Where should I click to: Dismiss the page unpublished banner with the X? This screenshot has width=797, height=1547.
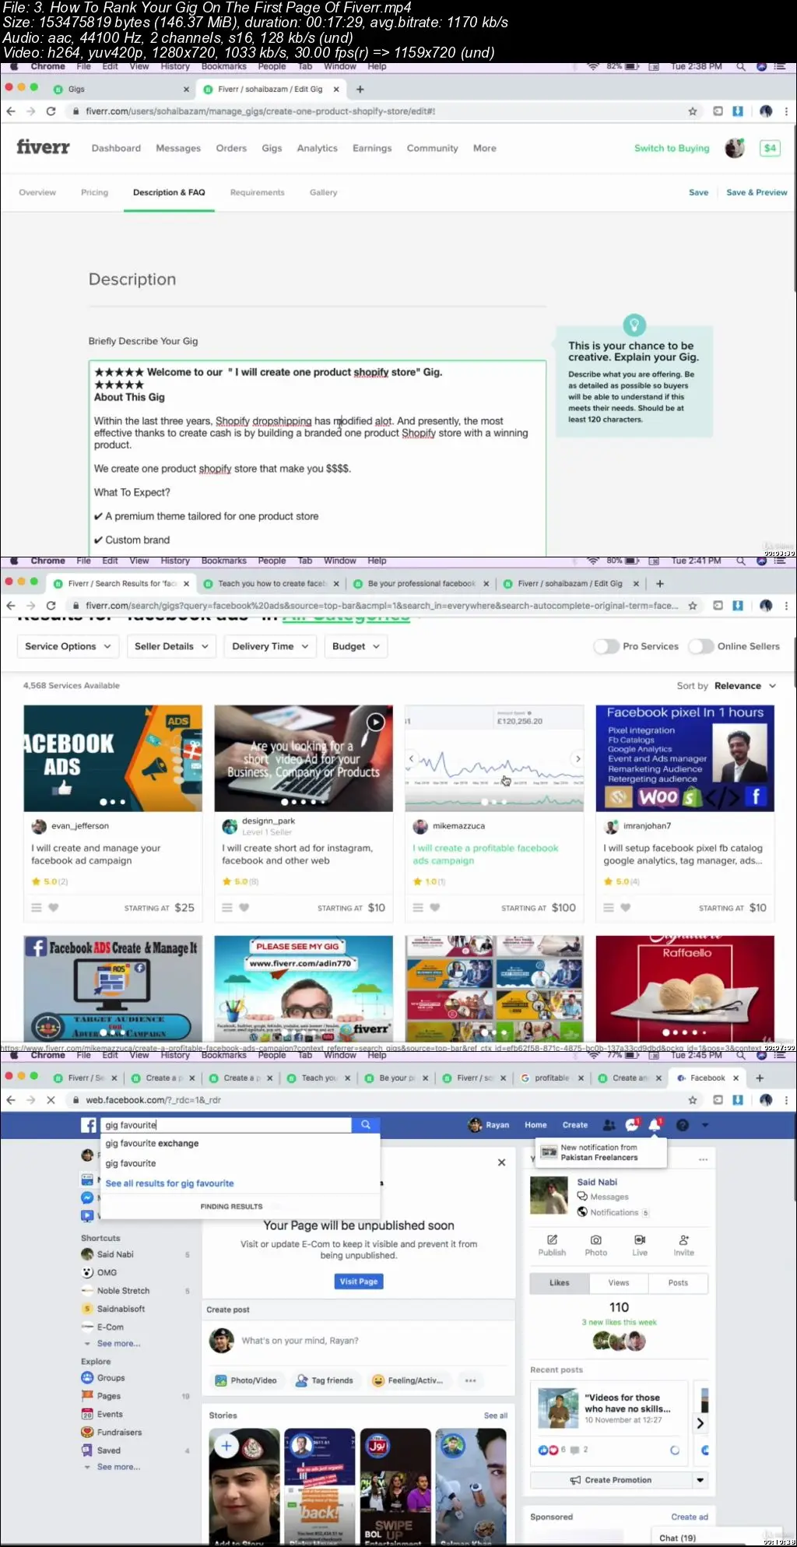click(501, 1162)
